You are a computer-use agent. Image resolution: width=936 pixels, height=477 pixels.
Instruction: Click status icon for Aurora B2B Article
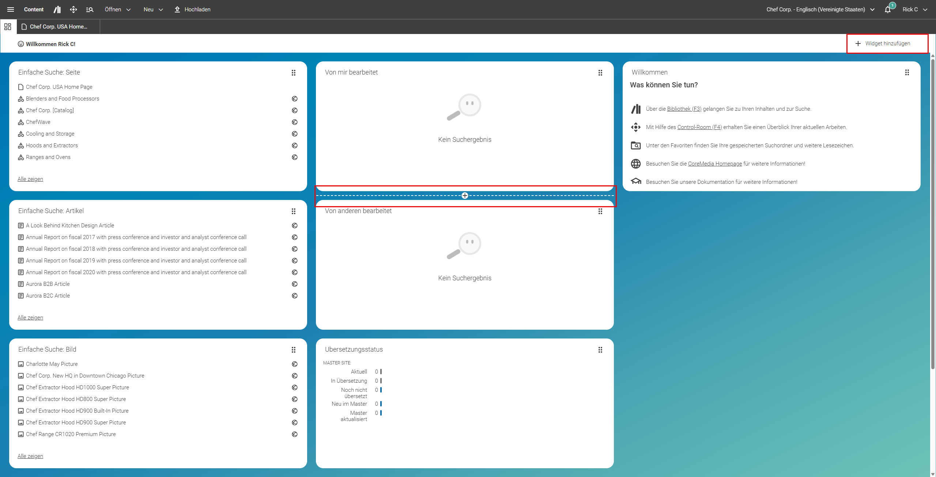coord(295,284)
